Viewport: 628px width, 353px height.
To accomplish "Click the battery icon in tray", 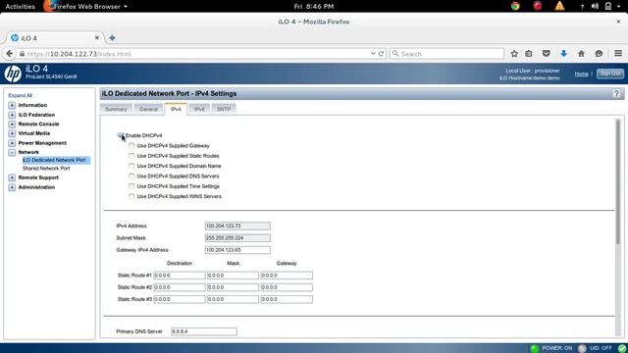I will click(x=608, y=7).
